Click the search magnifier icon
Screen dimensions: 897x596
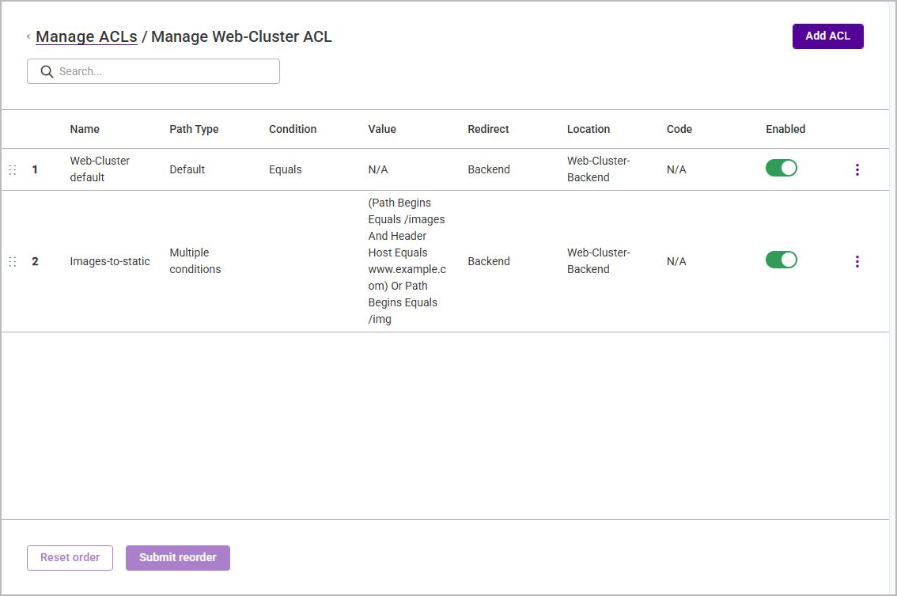[47, 71]
